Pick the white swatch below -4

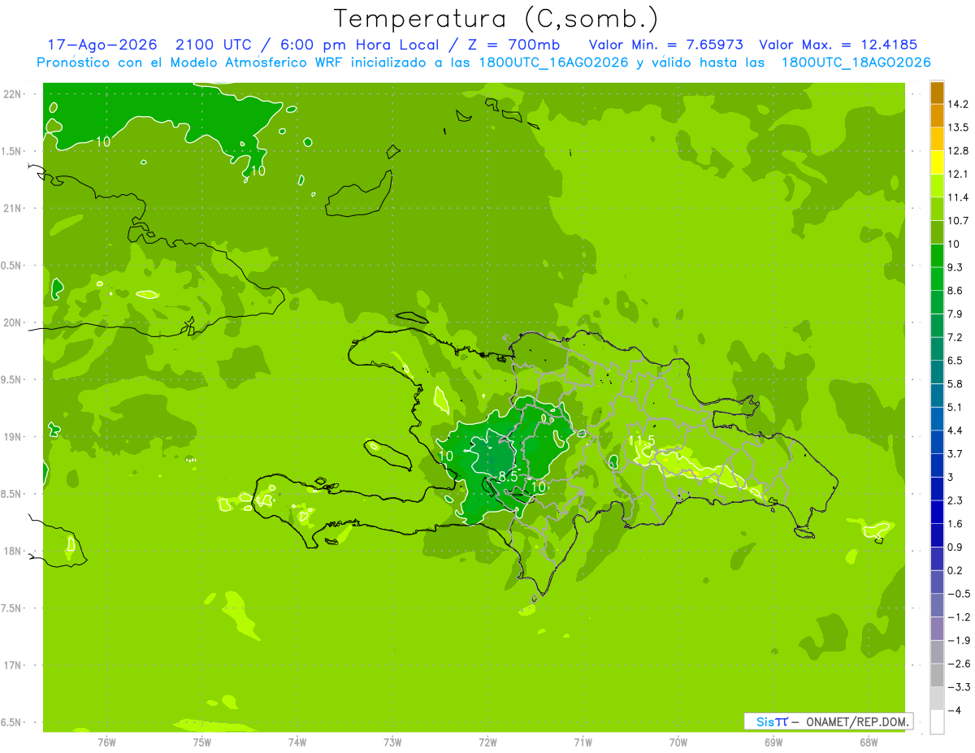pos(937,721)
